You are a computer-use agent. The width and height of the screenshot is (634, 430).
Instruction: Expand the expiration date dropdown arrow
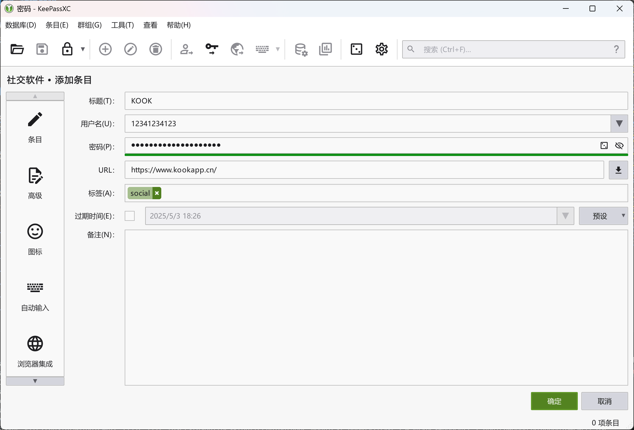[565, 216]
